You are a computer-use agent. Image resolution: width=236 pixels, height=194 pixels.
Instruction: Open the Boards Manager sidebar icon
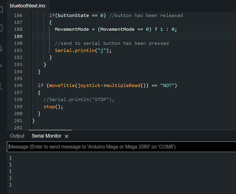pos(1,28)
